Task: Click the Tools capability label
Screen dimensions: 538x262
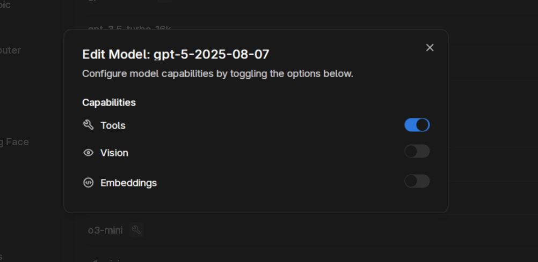Action: click(113, 125)
